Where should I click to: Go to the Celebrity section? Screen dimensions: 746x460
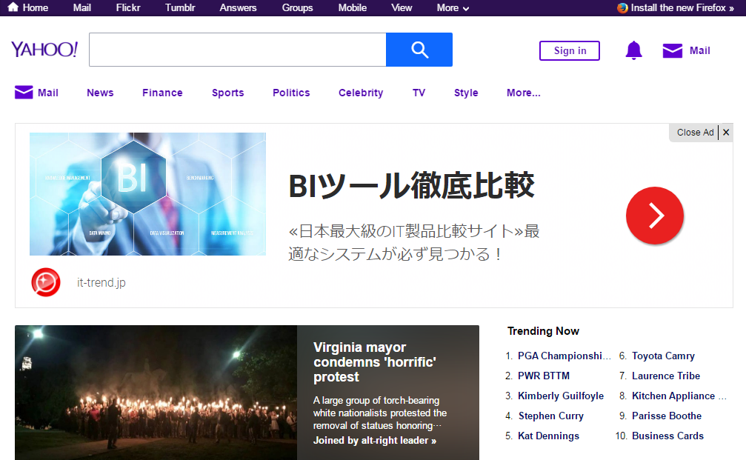click(x=361, y=93)
